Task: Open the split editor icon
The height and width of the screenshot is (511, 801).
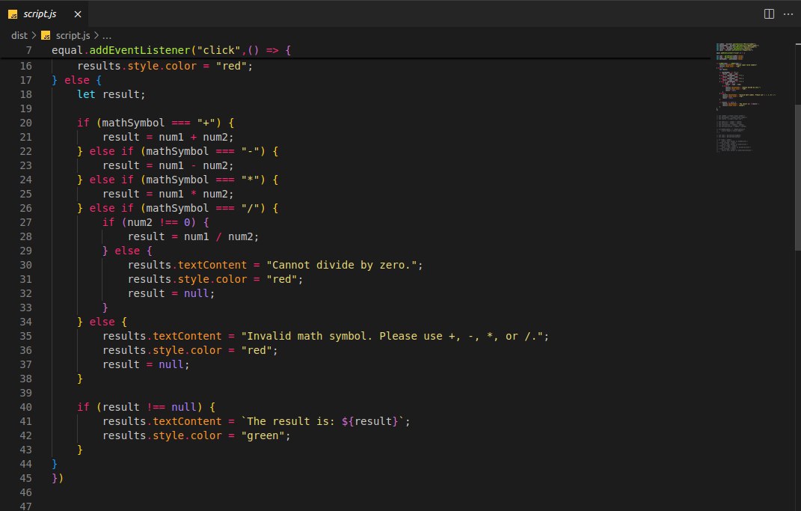Action: tap(769, 13)
